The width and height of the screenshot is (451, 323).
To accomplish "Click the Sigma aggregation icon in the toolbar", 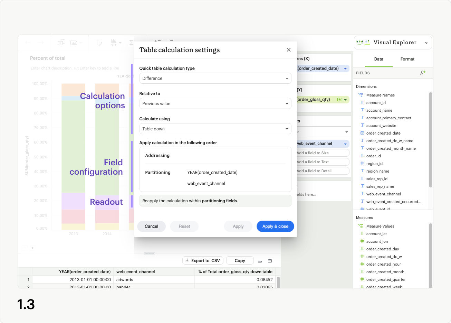I will tap(131, 42).
